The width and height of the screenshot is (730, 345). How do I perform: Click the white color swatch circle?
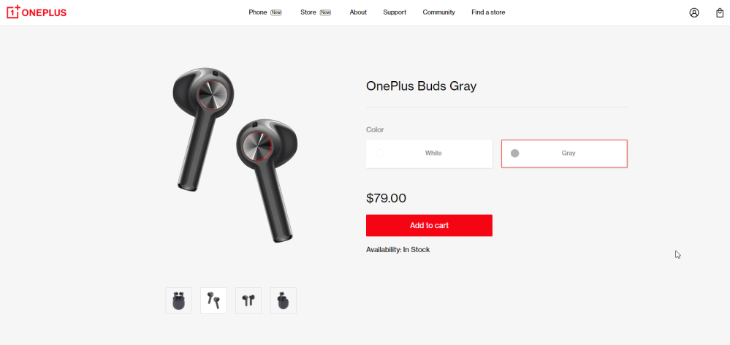coord(379,153)
